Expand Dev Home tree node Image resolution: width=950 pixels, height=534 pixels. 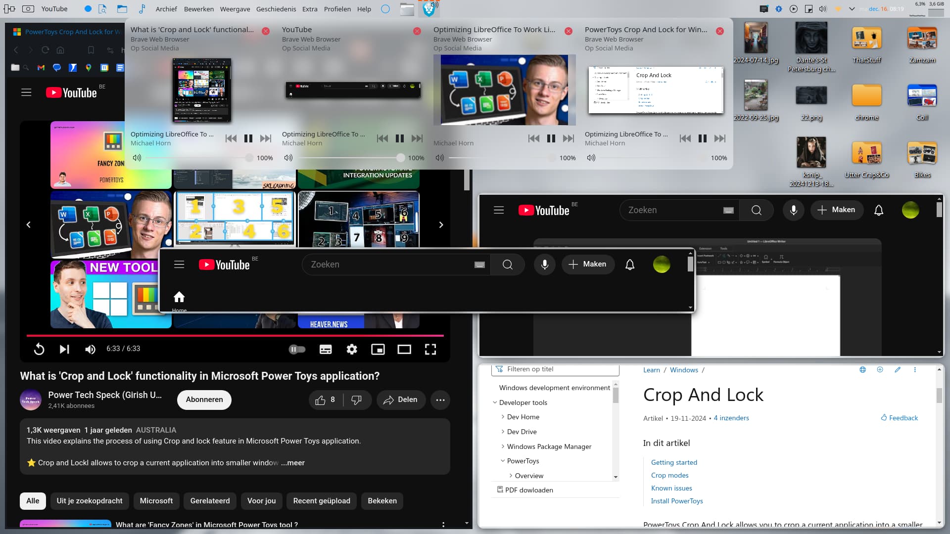(503, 417)
